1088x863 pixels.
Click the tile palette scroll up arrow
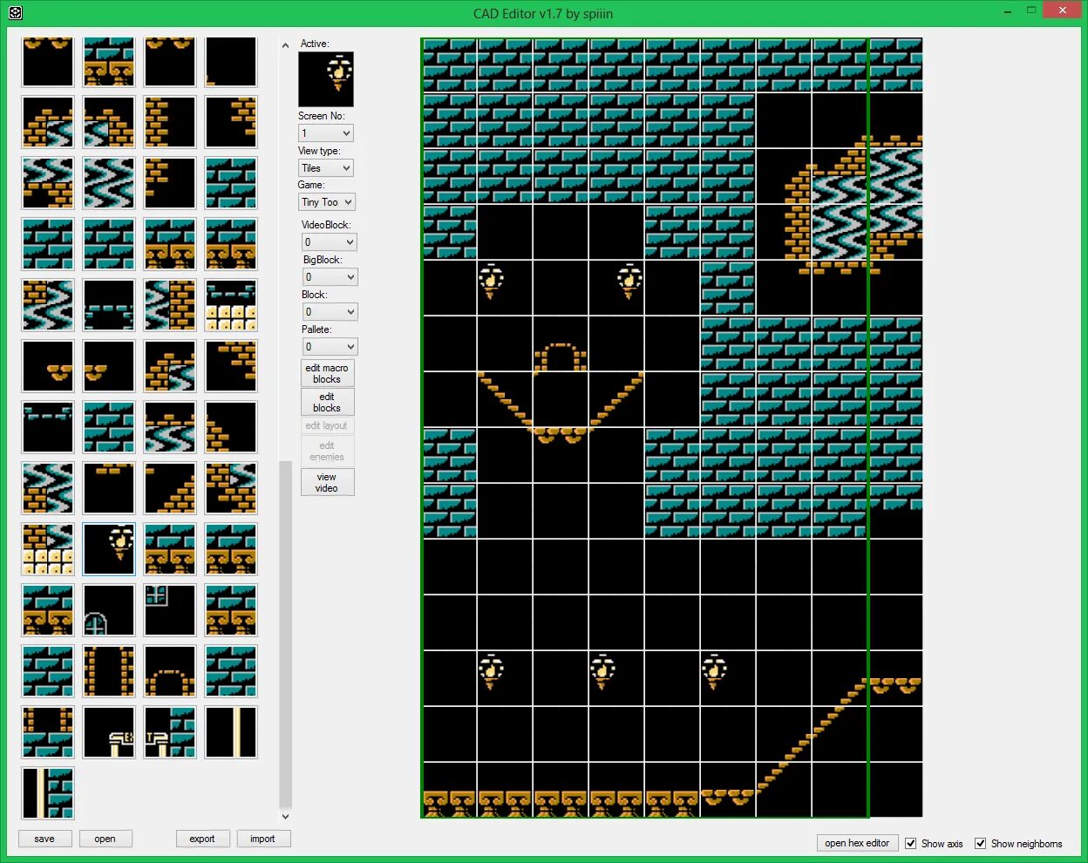point(285,44)
